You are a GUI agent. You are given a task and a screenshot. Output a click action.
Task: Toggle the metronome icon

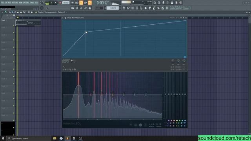tap(73, 3)
